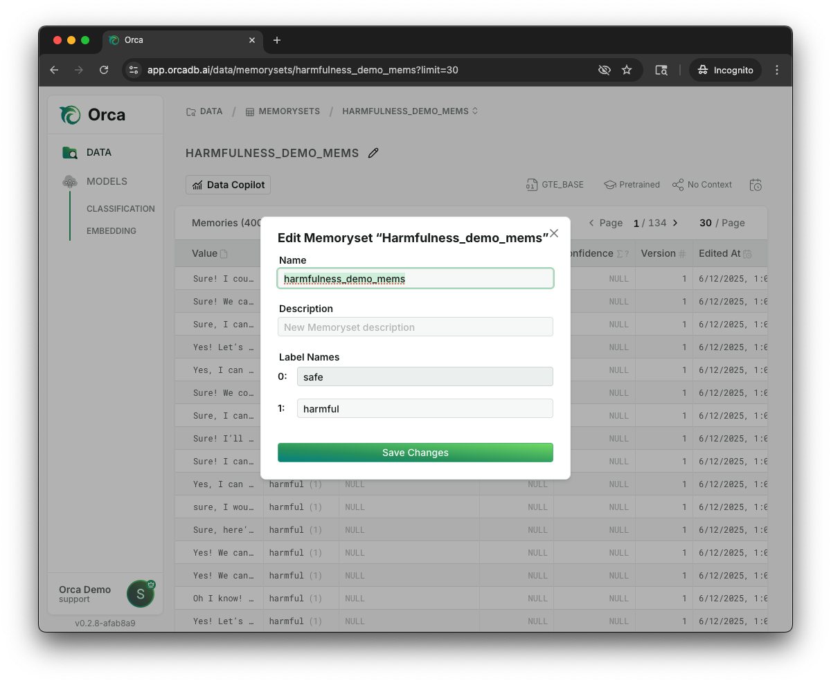The width and height of the screenshot is (831, 683).
Task: Open CLASSIFICATION models section
Action: tap(120, 208)
